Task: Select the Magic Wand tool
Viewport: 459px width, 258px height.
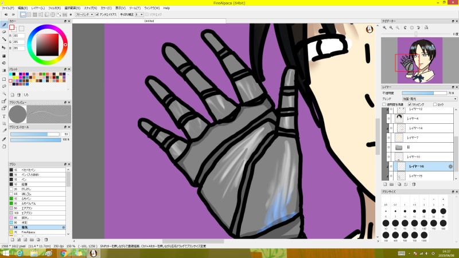Action: pos(4,93)
